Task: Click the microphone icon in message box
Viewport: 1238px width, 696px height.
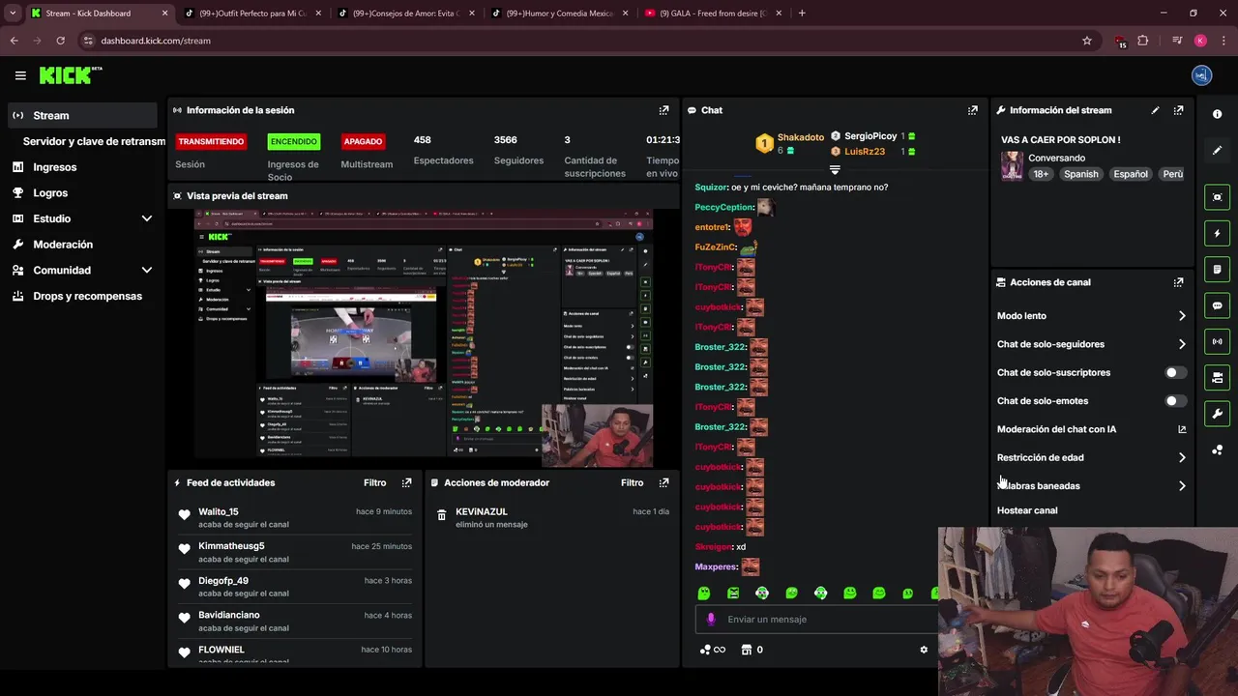Action: 711,619
